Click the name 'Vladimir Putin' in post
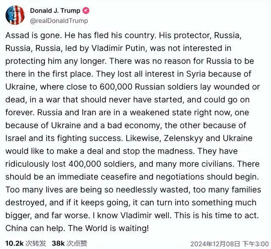 coord(118,48)
